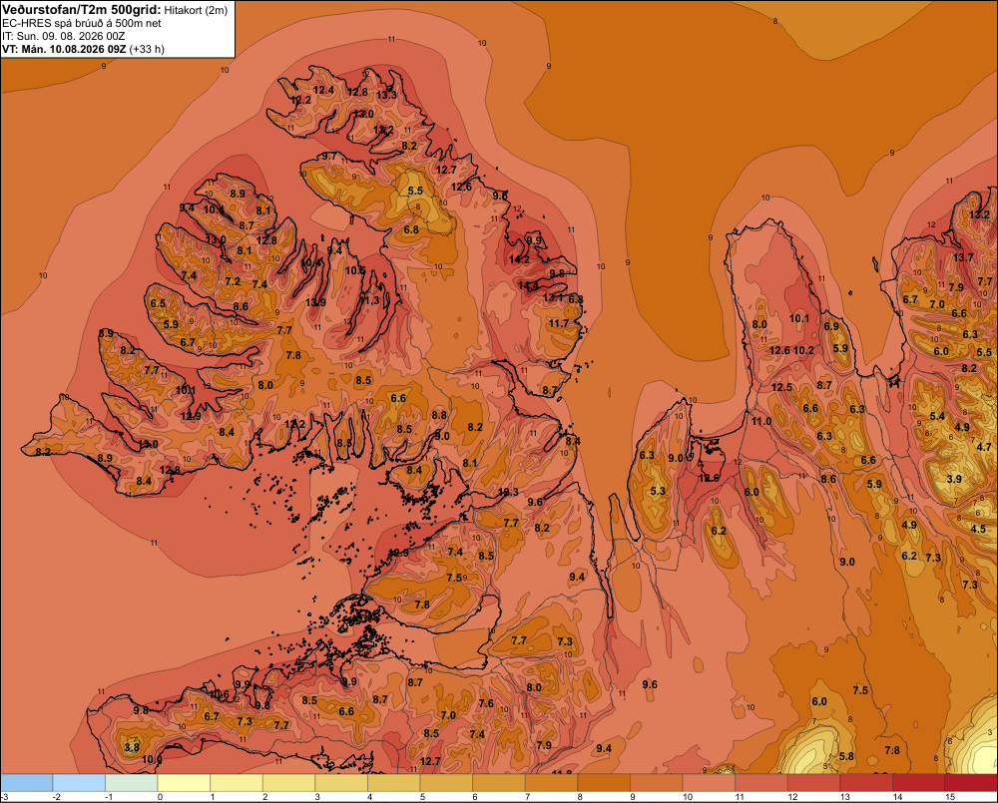Click the 5.5 temperature label on the highland
This screenshot has width=998, height=803.
415,191
